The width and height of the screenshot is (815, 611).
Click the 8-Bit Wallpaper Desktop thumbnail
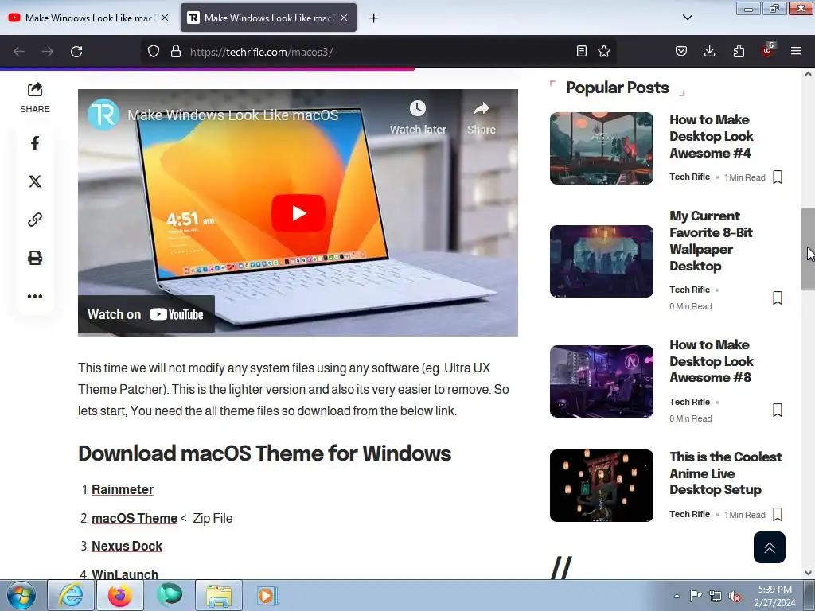[x=602, y=261]
